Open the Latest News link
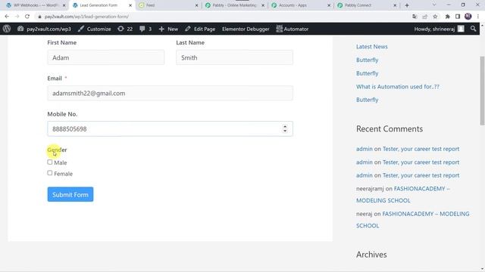Viewport: 485px width, 272px height. coord(372,47)
